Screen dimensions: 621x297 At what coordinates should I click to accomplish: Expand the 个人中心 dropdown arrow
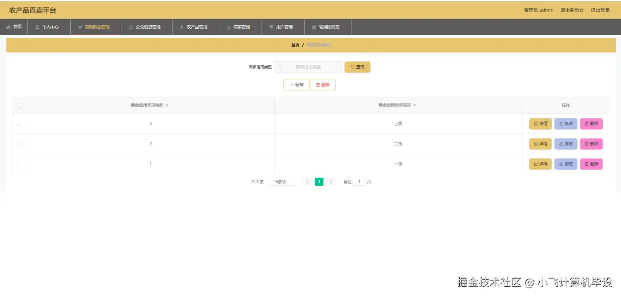pyautogui.click(x=63, y=27)
